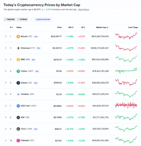Click the Solana logo icon

coord(18,83)
